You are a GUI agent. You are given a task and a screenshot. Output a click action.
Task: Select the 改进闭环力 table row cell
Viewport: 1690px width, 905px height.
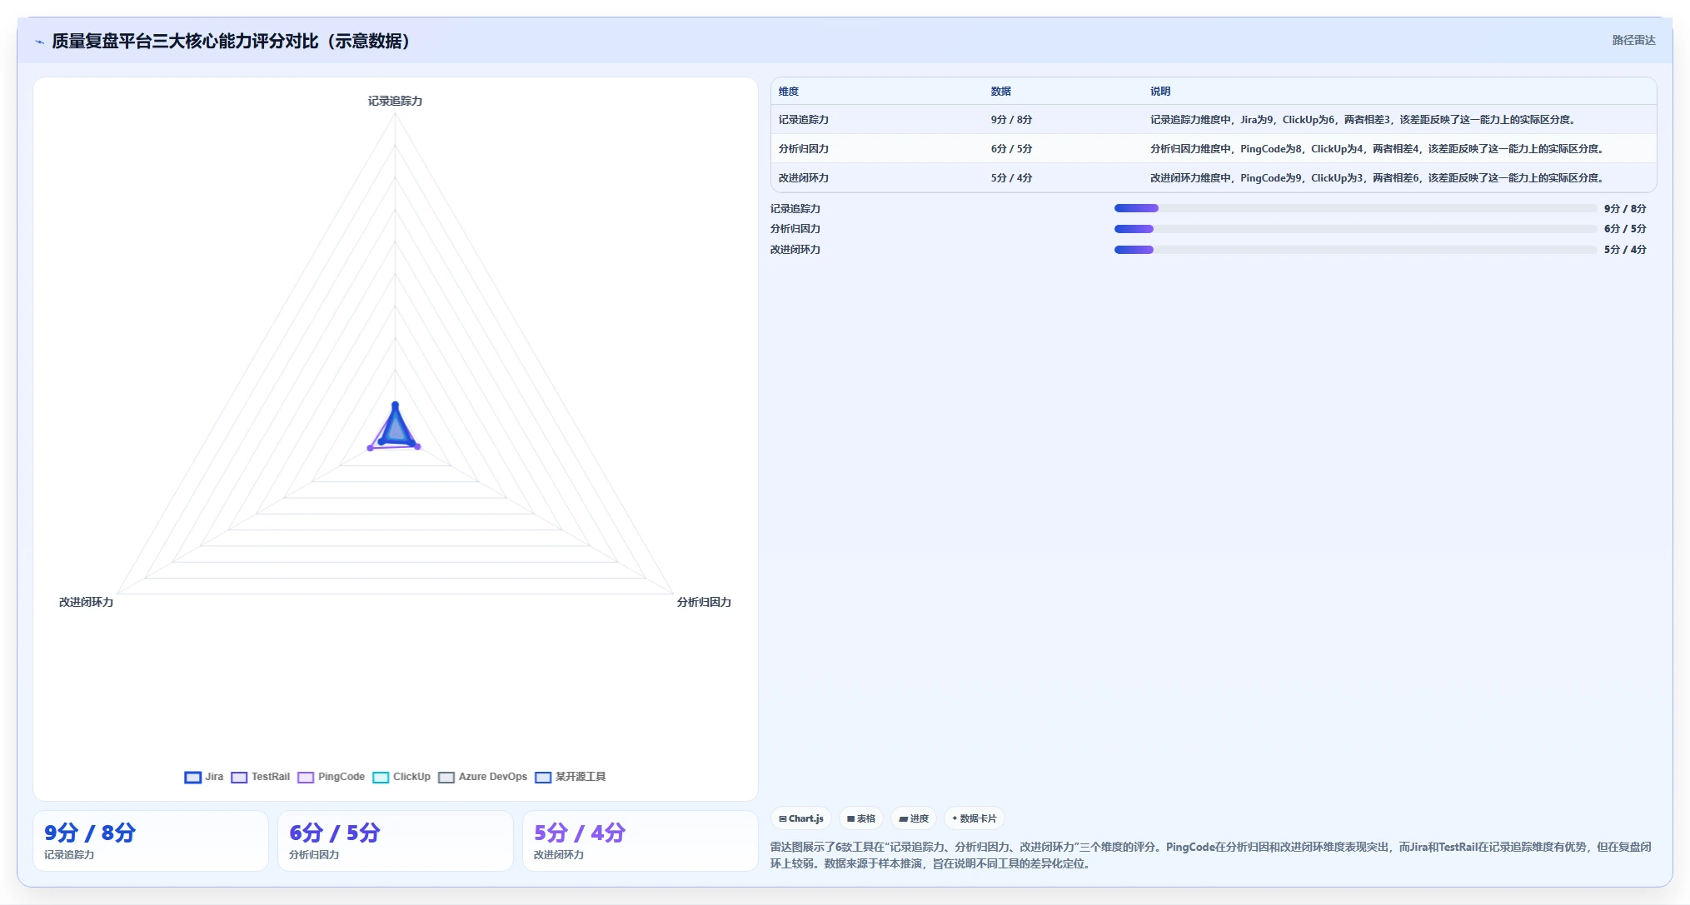tap(804, 178)
